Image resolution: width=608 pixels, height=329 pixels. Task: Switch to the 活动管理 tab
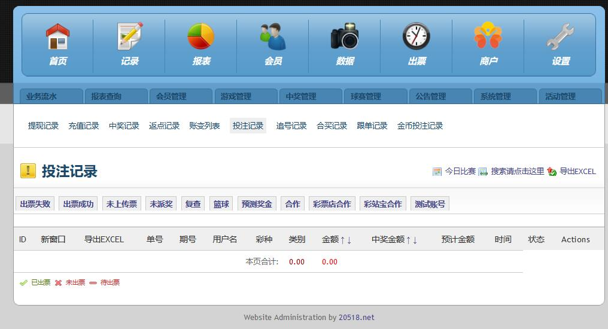pos(570,96)
